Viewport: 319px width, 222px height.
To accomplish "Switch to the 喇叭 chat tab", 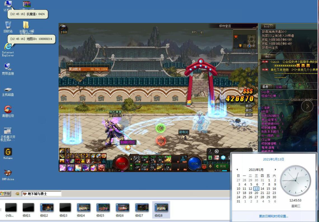I will click(x=268, y=56).
